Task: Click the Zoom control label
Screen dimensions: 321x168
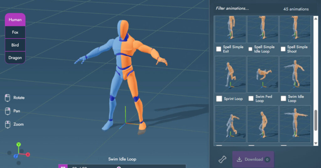Action: pos(18,124)
